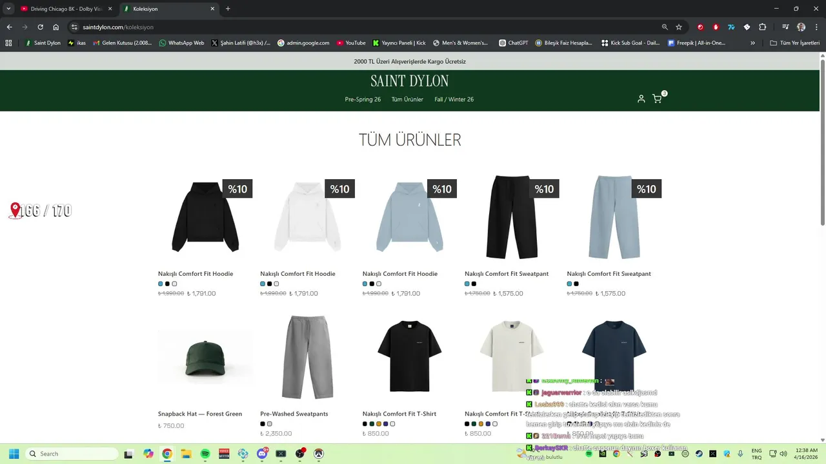The width and height of the screenshot is (826, 464).
Task: Open a new tab with plus button
Action: [x=228, y=9]
